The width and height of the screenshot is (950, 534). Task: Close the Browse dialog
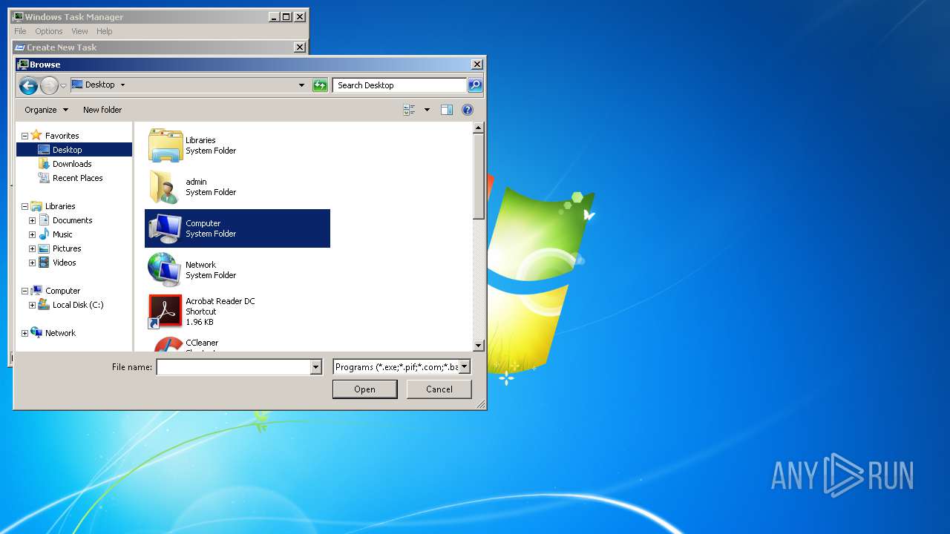(477, 65)
